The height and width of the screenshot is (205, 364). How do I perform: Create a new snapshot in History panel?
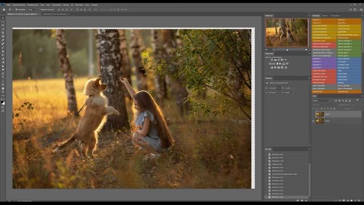coord(302,200)
